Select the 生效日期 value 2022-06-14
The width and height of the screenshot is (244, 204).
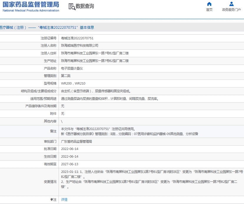click(69, 156)
